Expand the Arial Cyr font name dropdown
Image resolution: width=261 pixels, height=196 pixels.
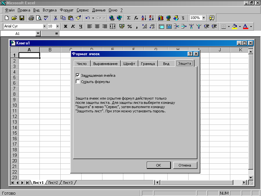[44, 26]
